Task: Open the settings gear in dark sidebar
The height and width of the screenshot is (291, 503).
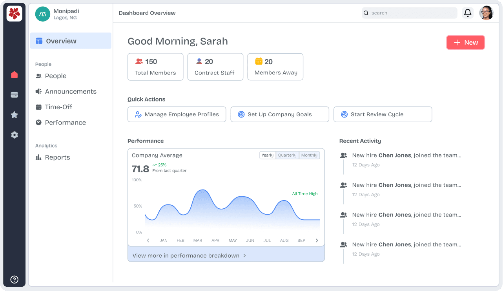Action: (x=15, y=135)
